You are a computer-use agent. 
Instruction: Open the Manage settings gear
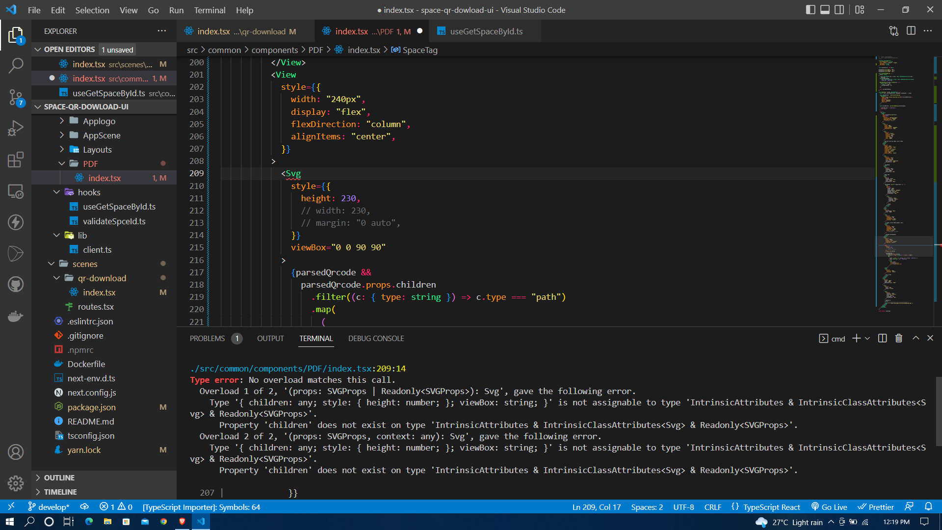[x=16, y=483]
